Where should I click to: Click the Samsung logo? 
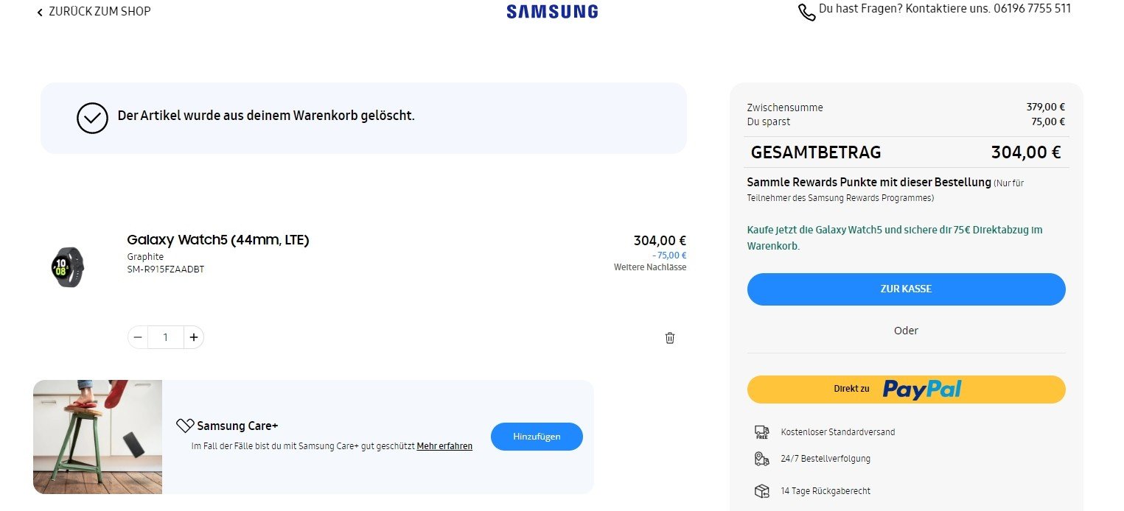[552, 12]
